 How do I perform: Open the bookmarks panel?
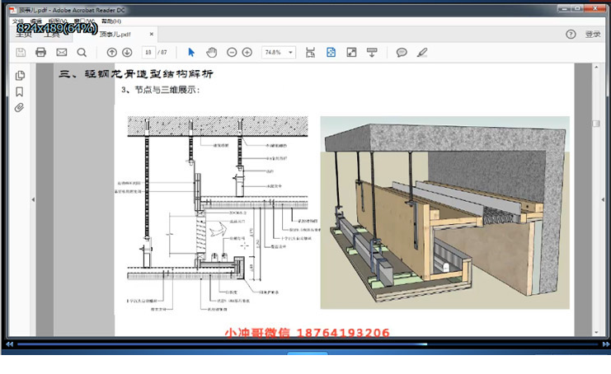[20, 91]
